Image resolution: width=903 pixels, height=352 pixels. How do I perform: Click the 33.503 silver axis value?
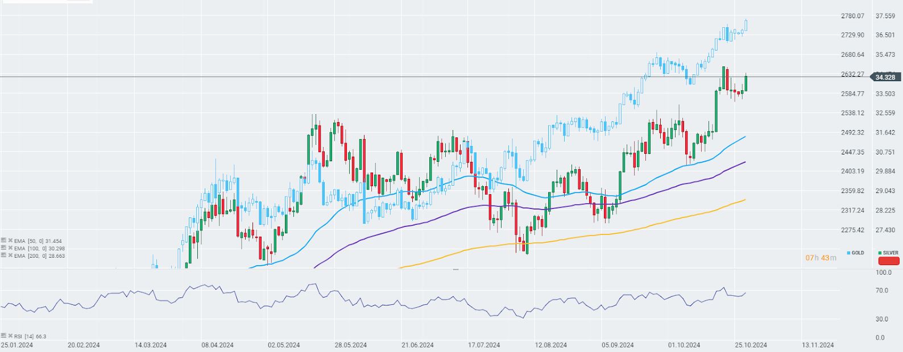885,94
